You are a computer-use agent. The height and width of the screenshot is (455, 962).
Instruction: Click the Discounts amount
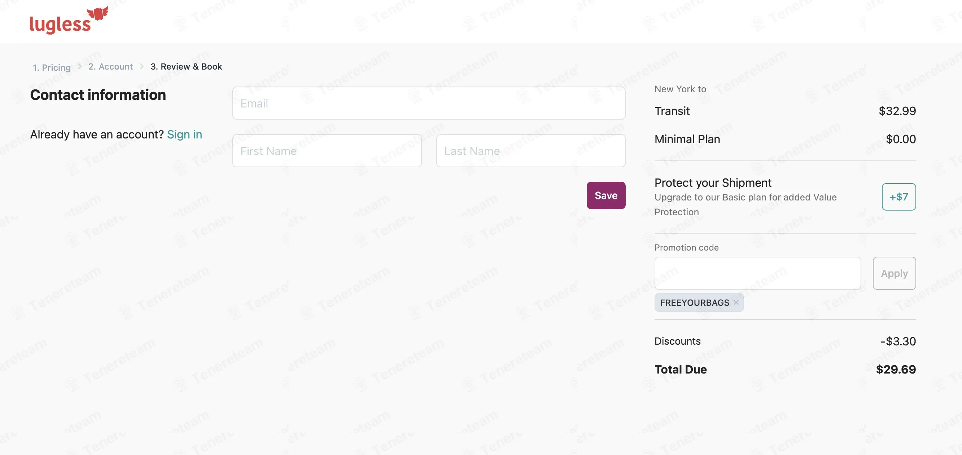(x=898, y=341)
